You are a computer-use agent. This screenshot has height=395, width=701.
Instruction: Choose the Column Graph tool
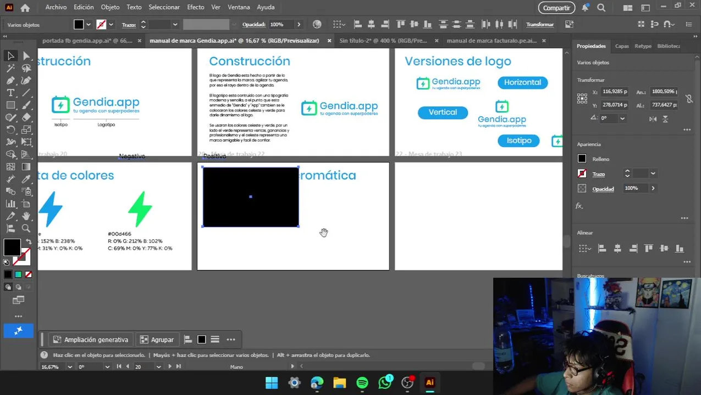[10, 204]
